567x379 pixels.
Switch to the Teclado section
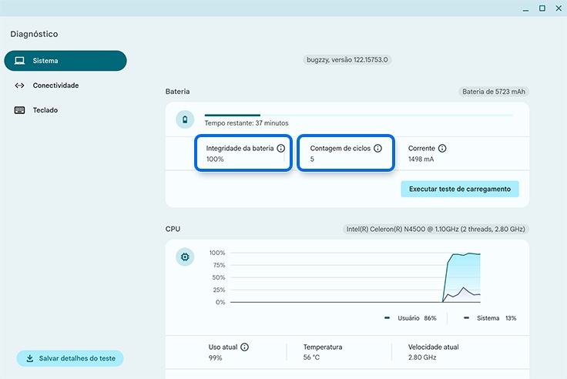(45, 110)
